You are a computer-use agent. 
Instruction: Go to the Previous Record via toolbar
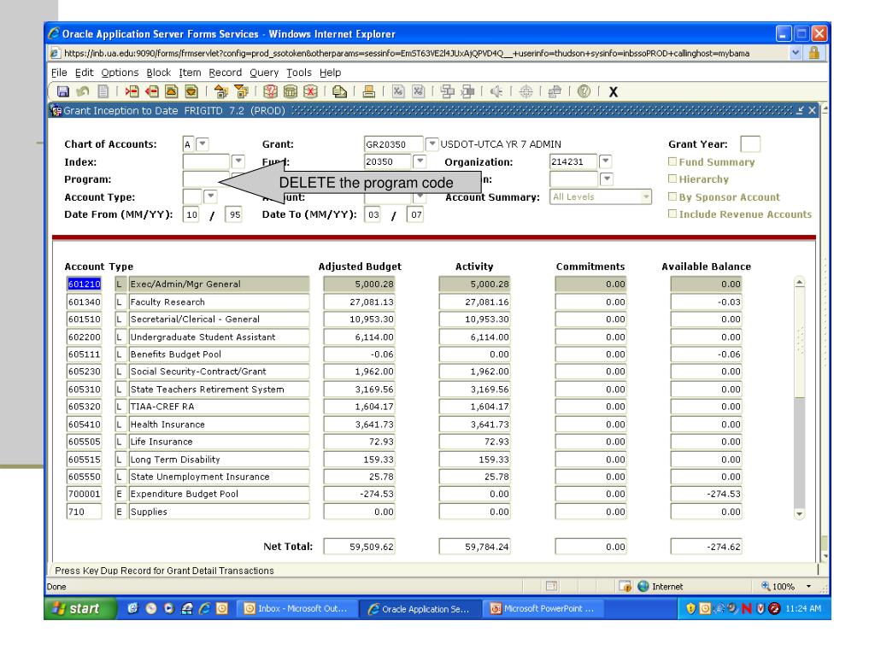[x=171, y=91]
